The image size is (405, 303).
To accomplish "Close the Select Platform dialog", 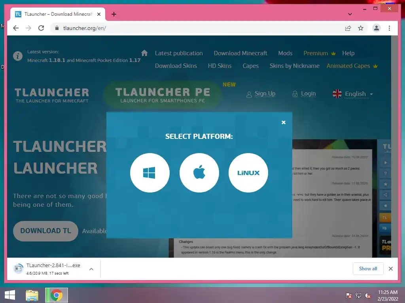I will [x=283, y=122].
